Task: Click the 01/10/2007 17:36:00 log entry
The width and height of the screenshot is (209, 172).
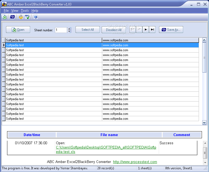Action: [31, 143]
